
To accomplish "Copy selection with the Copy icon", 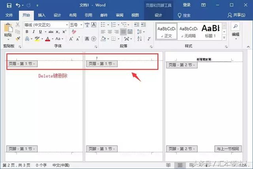I will (17, 32).
